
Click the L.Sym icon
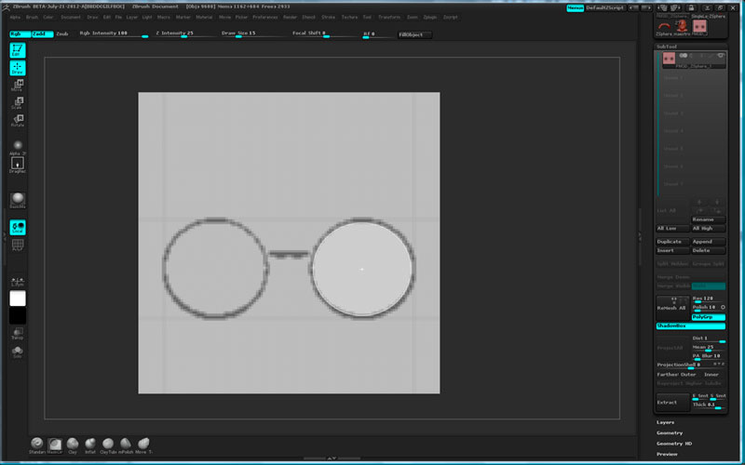point(18,282)
